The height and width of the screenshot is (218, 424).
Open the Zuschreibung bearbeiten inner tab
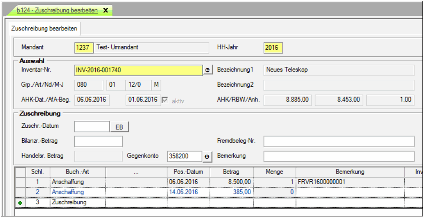44,29
